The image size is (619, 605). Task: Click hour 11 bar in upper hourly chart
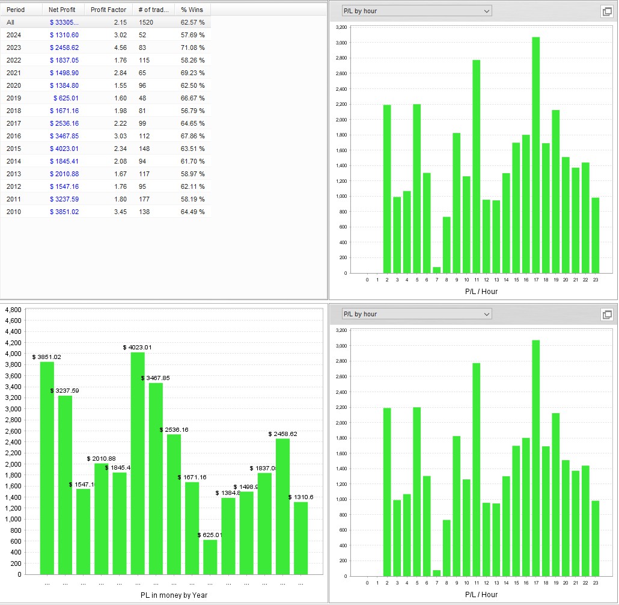(x=476, y=167)
